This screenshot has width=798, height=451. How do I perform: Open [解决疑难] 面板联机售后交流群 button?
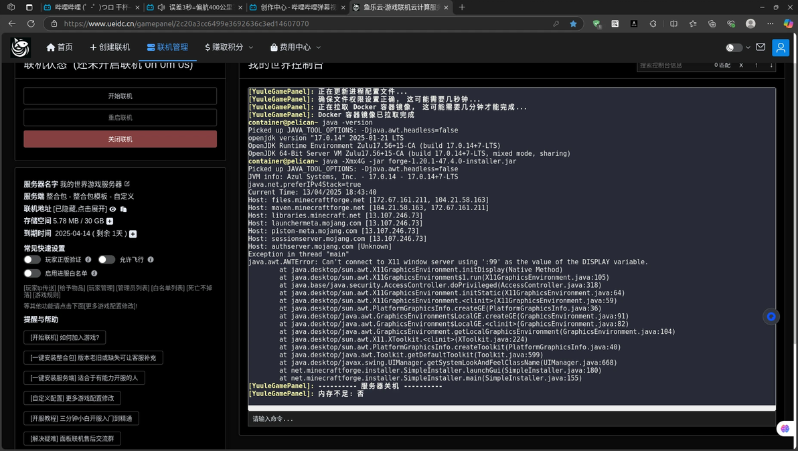click(x=72, y=438)
